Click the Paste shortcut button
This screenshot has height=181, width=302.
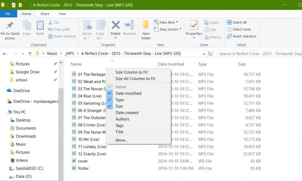[62, 36]
